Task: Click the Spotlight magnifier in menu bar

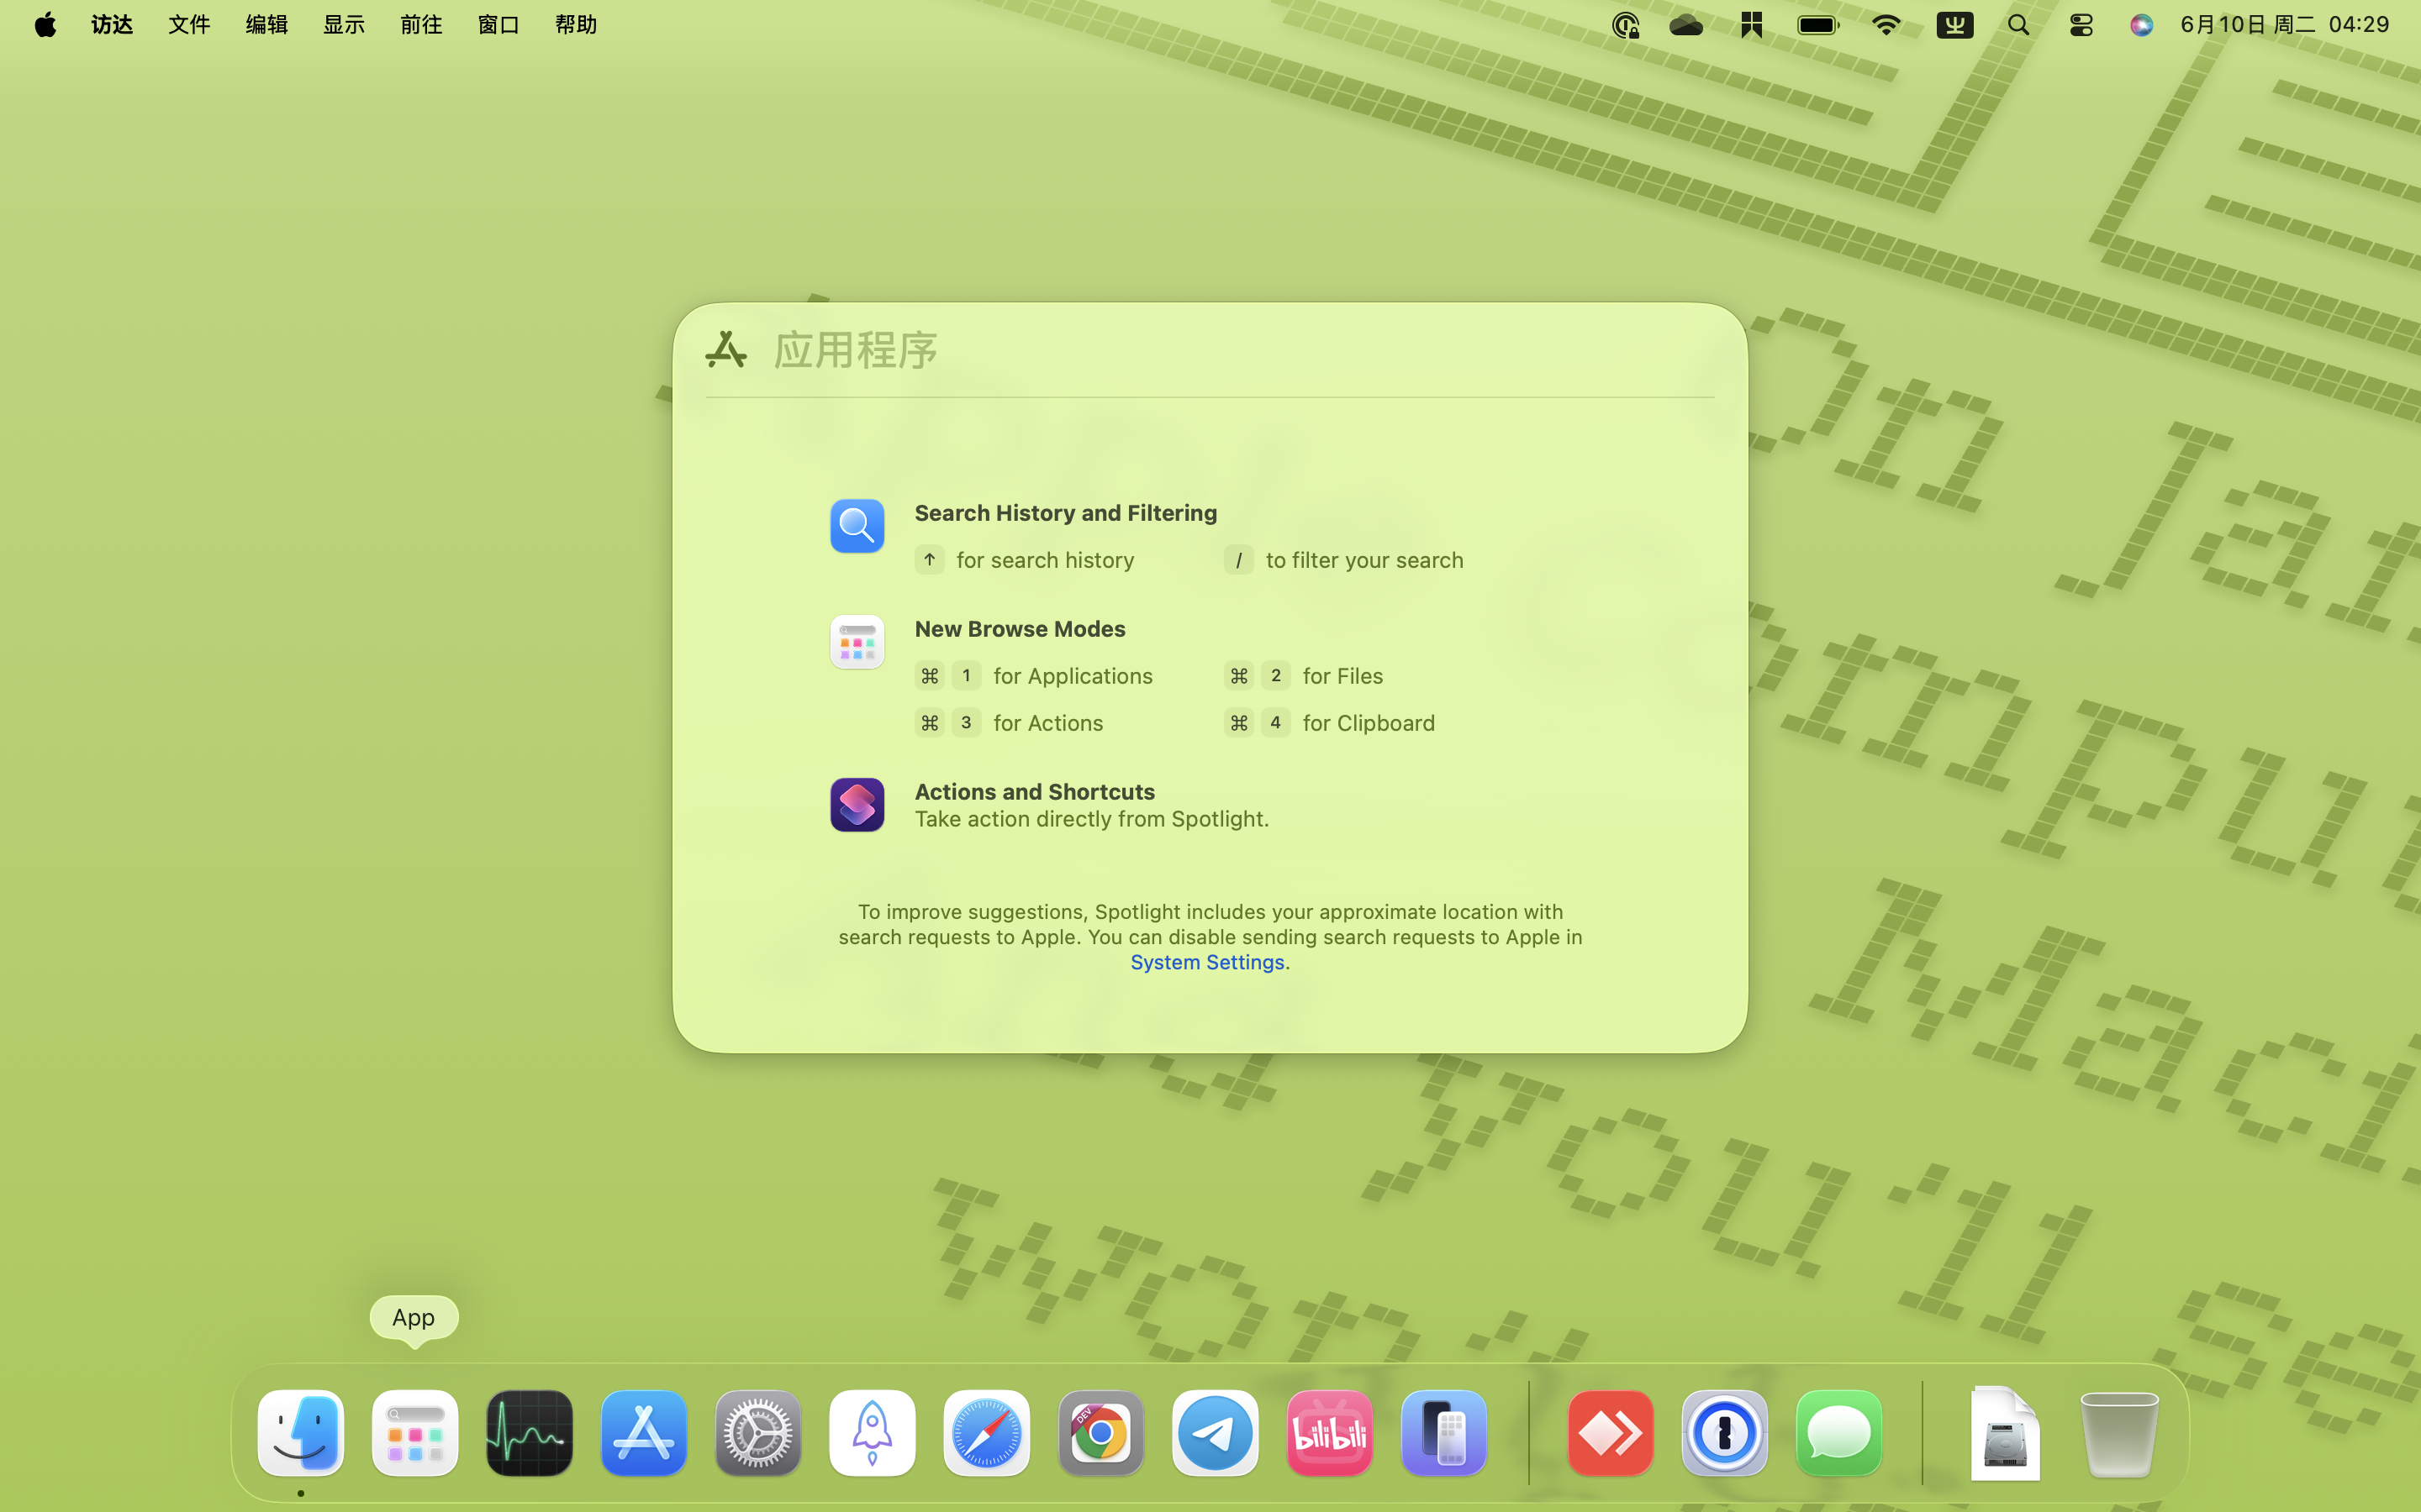Action: pos(2017,24)
